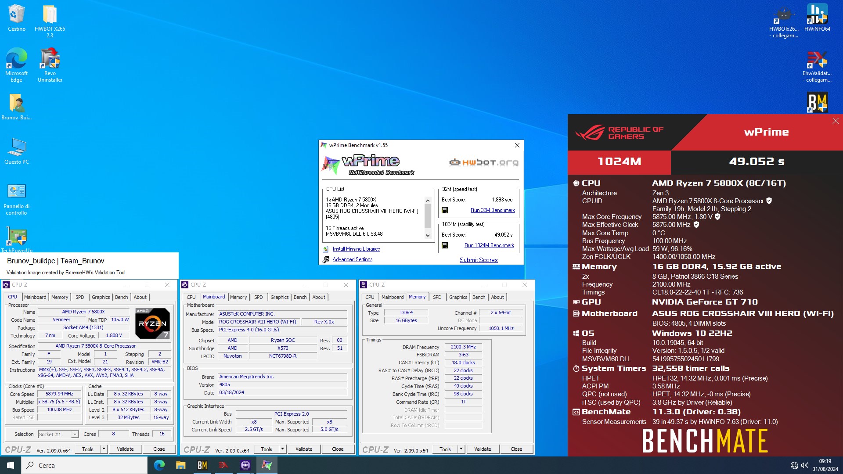Viewport: 843px width, 474px height.
Task: Open the Advanced Settings link
Action: [x=352, y=259]
